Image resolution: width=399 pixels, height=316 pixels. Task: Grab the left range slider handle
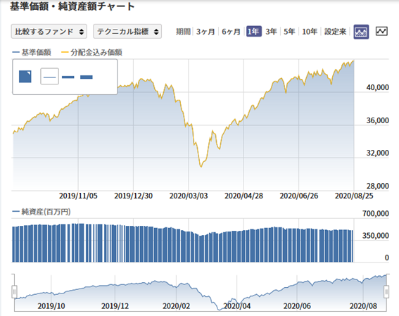[x=15, y=291]
